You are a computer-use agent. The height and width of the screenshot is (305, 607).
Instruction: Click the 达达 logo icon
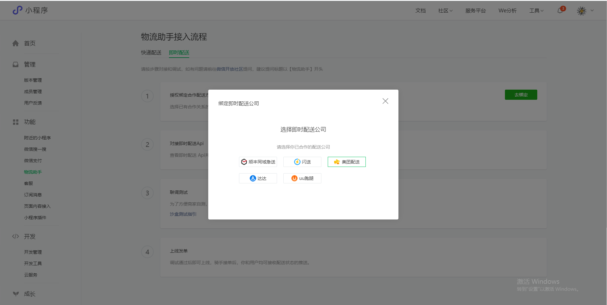coord(253,178)
